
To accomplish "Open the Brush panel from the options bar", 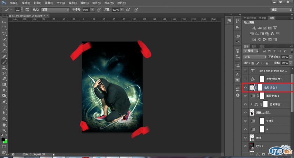I will click(x=27, y=10).
